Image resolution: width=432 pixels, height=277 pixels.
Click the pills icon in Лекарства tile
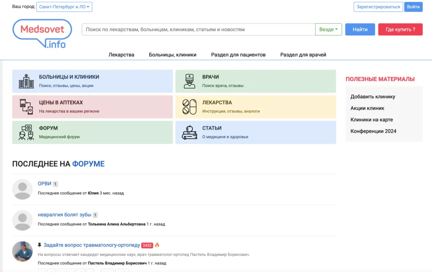(189, 107)
